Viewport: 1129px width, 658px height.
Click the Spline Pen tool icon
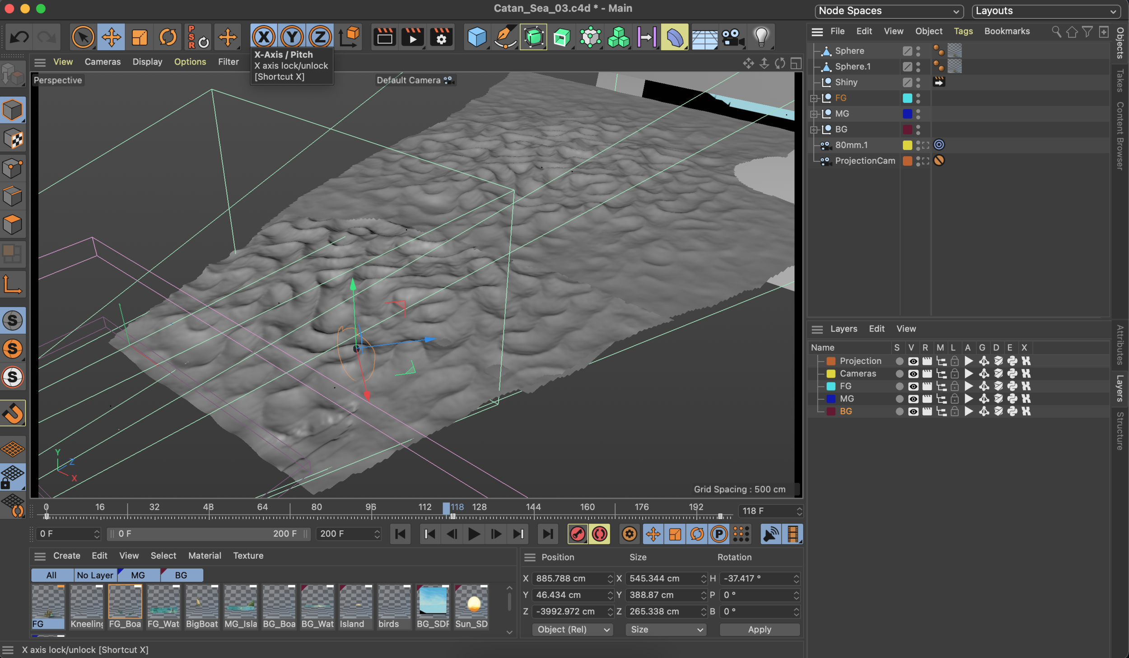tap(505, 37)
